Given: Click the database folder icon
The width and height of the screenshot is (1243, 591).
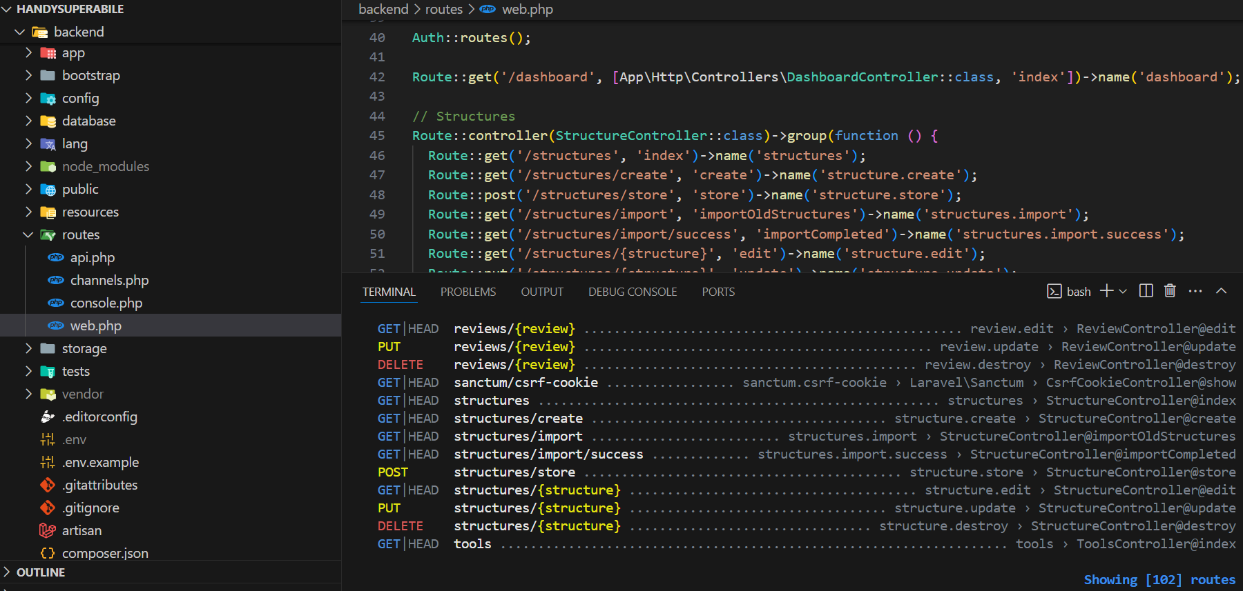Looking at the screenshot, I should (48, 121).
